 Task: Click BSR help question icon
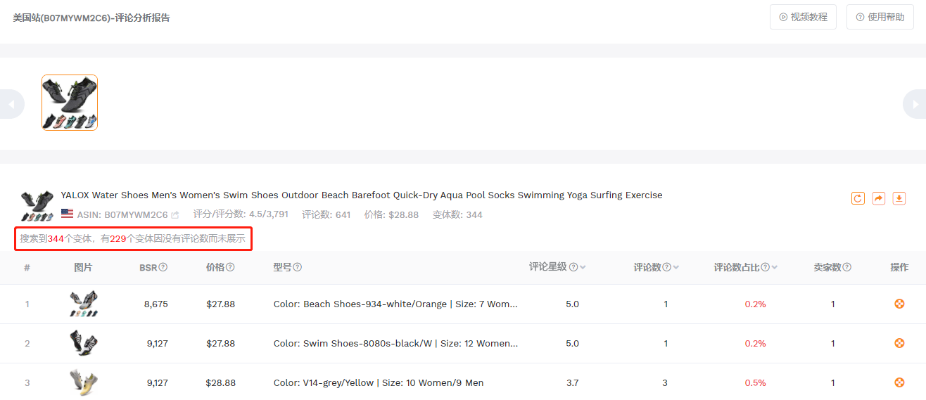coord(163,267)
